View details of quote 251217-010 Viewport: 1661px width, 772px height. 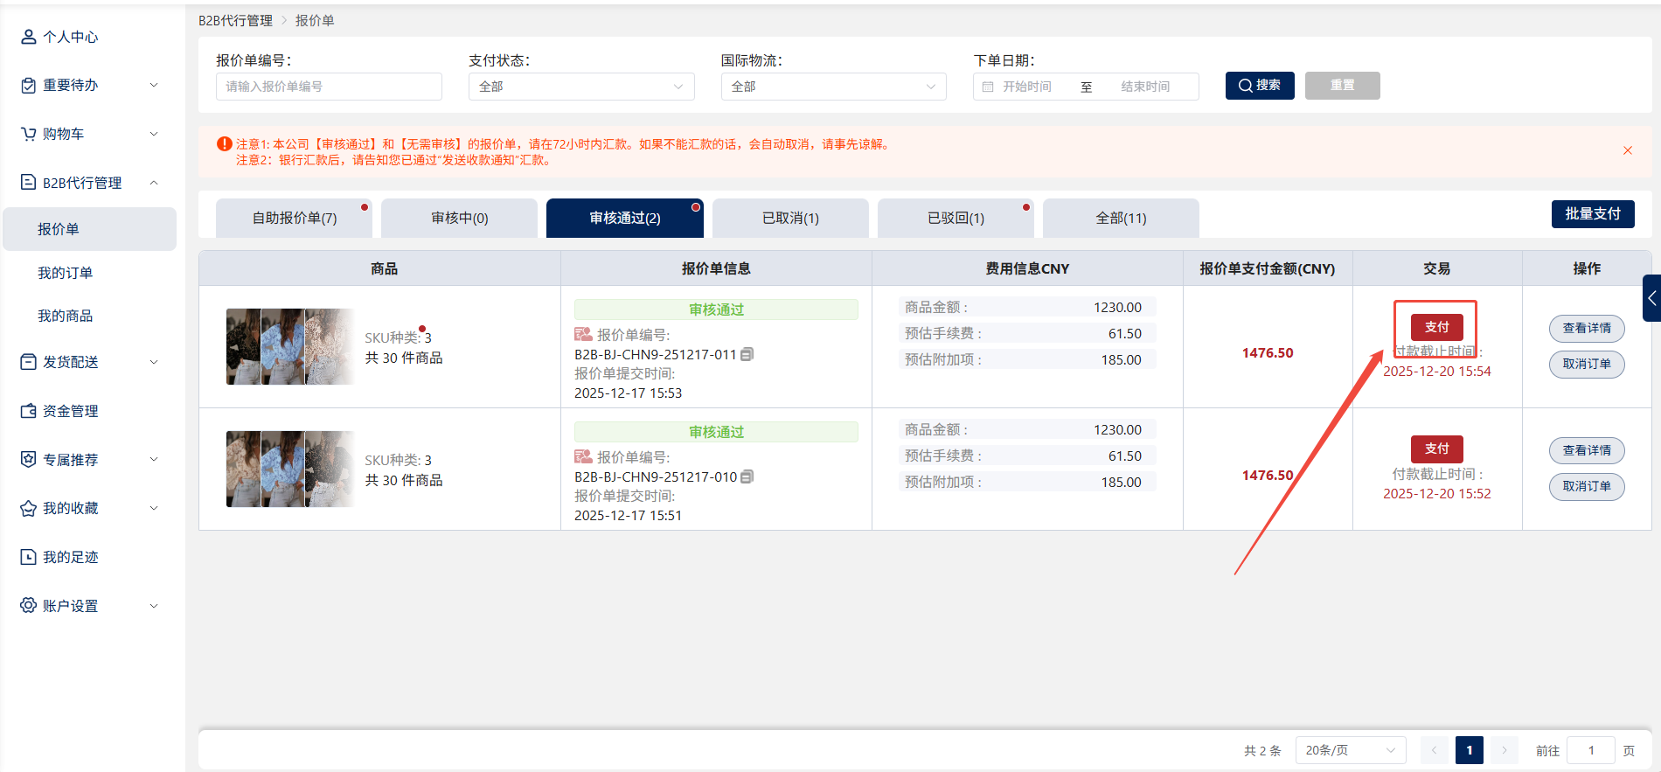tap(1587, 451)
